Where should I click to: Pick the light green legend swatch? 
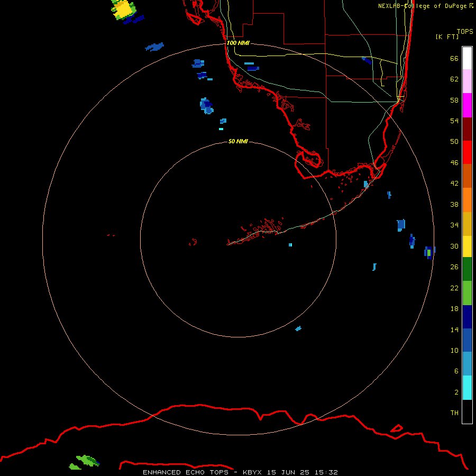point(467,293)
